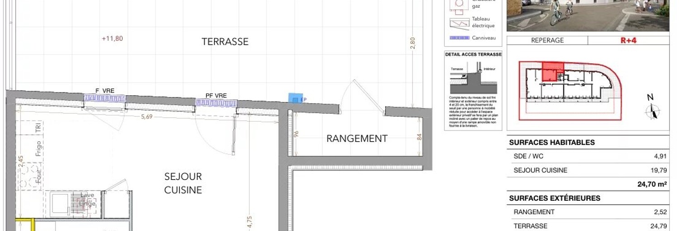Click the +11,80 elevation marker

pos(112,39)
